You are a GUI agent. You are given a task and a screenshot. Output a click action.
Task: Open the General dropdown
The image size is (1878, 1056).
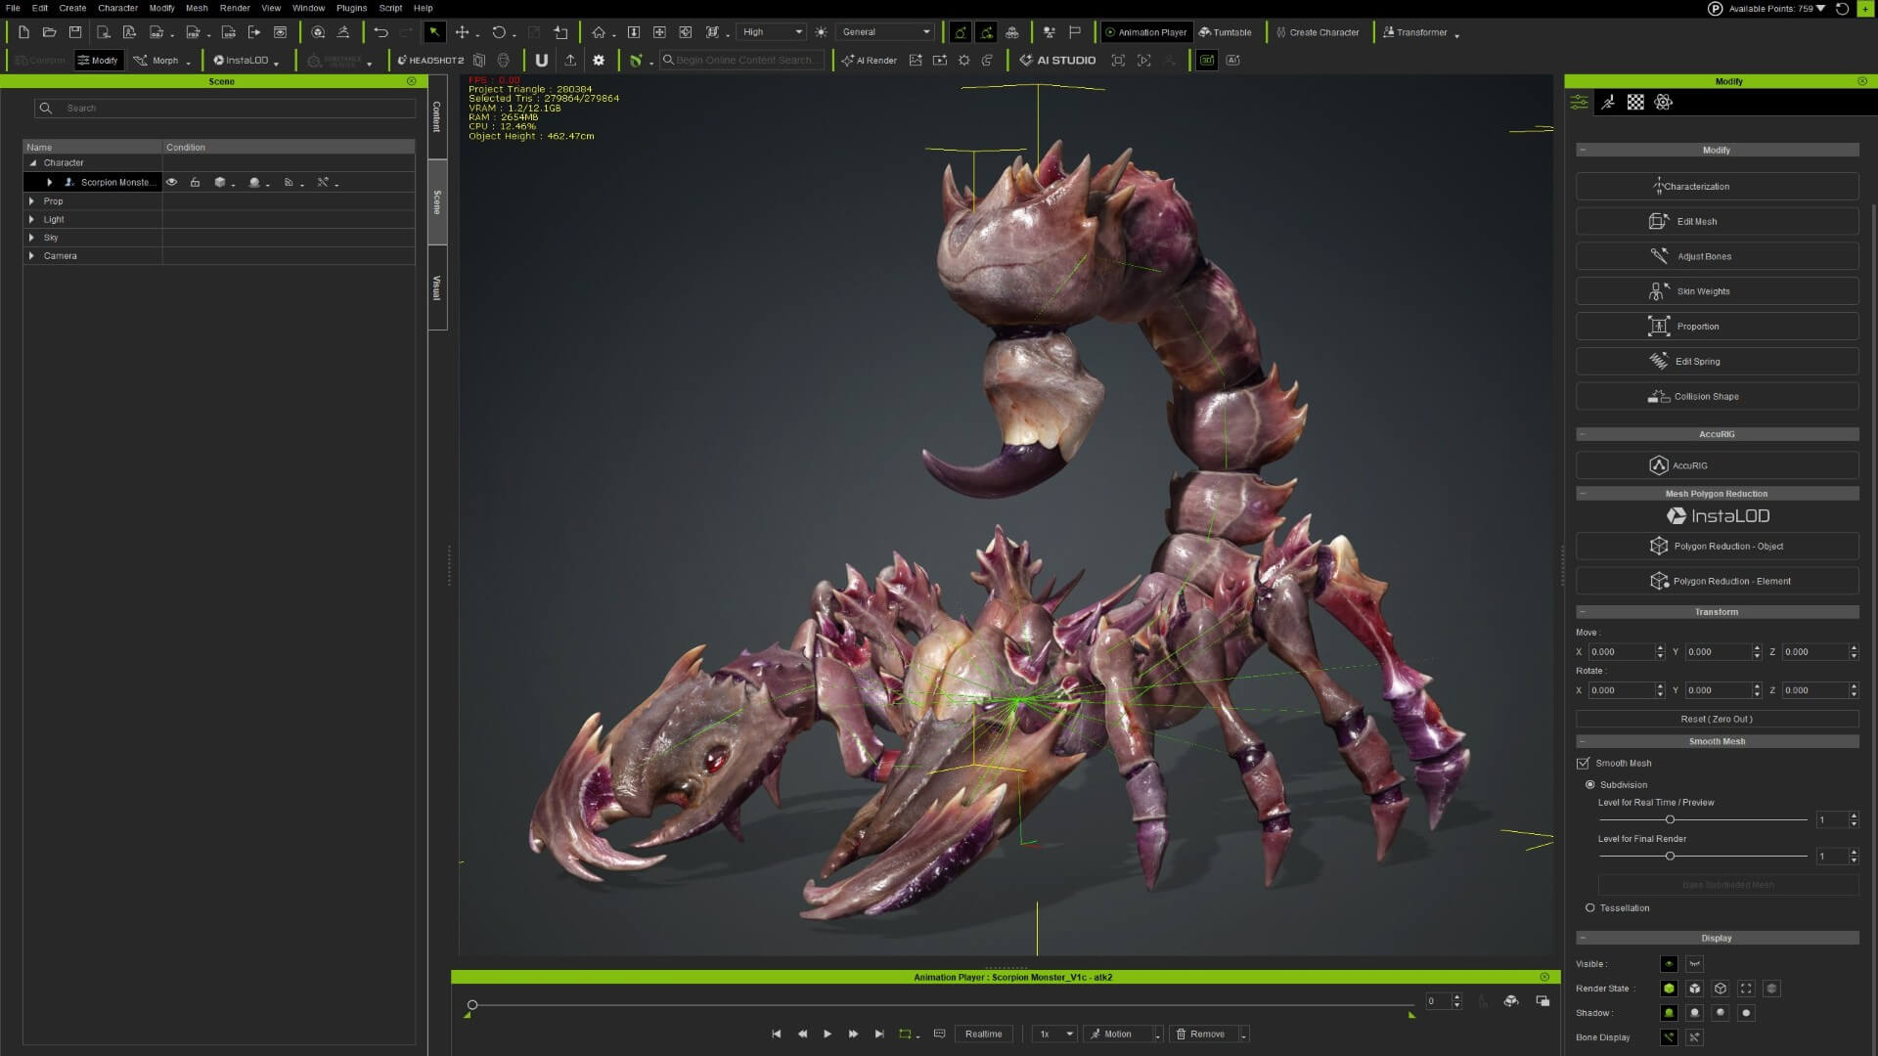coord(886,32)
